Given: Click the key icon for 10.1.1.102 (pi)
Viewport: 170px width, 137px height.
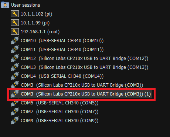Looking at the screenshot, I should coord(15,14).
